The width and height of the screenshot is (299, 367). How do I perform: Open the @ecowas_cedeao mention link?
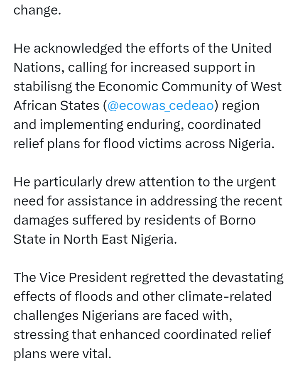coord(160,106)
